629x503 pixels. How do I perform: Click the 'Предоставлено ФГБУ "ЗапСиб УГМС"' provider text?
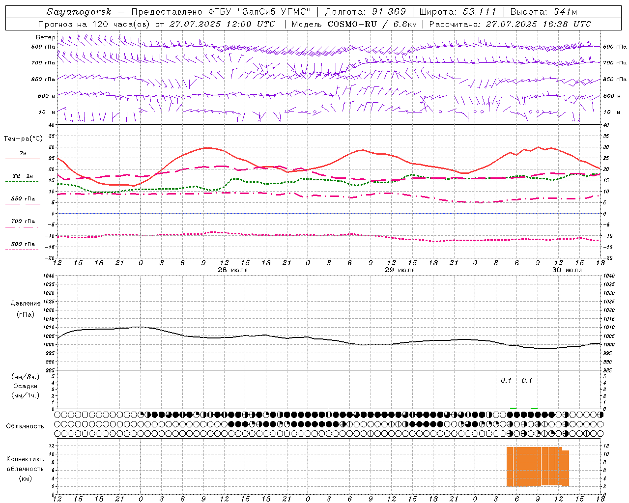(222, 12)
